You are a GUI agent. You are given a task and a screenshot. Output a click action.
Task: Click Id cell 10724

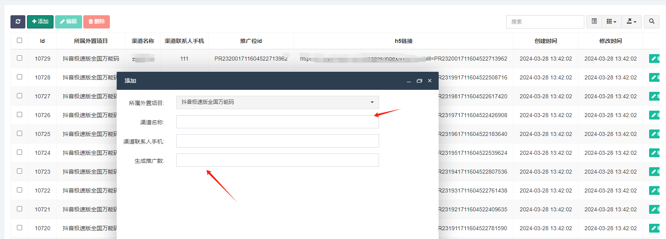tap(42, 153)
